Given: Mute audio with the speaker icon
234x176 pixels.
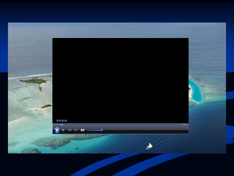Looking at the screenshot, I should (82, 130).
